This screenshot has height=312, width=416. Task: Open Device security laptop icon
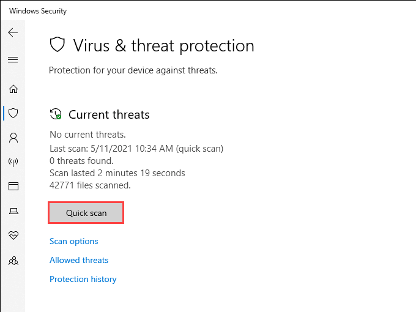pos(13,211)
